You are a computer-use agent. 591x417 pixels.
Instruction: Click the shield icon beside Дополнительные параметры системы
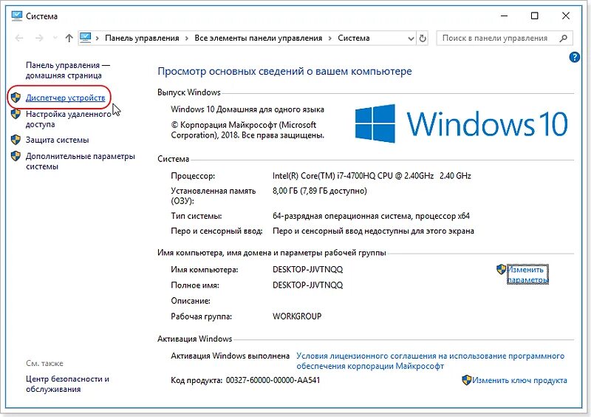[x=16, y=156]
